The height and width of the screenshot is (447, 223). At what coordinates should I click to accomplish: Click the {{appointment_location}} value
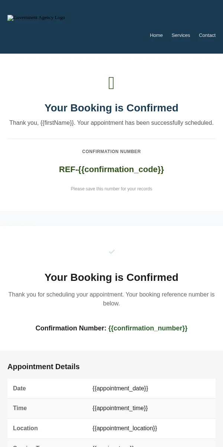125,428
